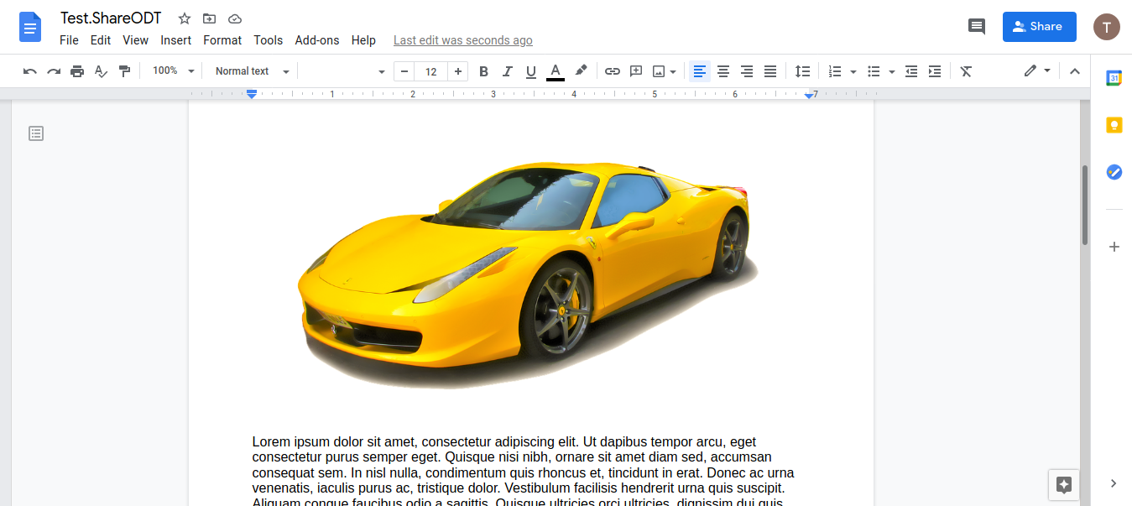Click the clear formatting icon
The height and width of the screenshot is (506, 1132).
966,71
